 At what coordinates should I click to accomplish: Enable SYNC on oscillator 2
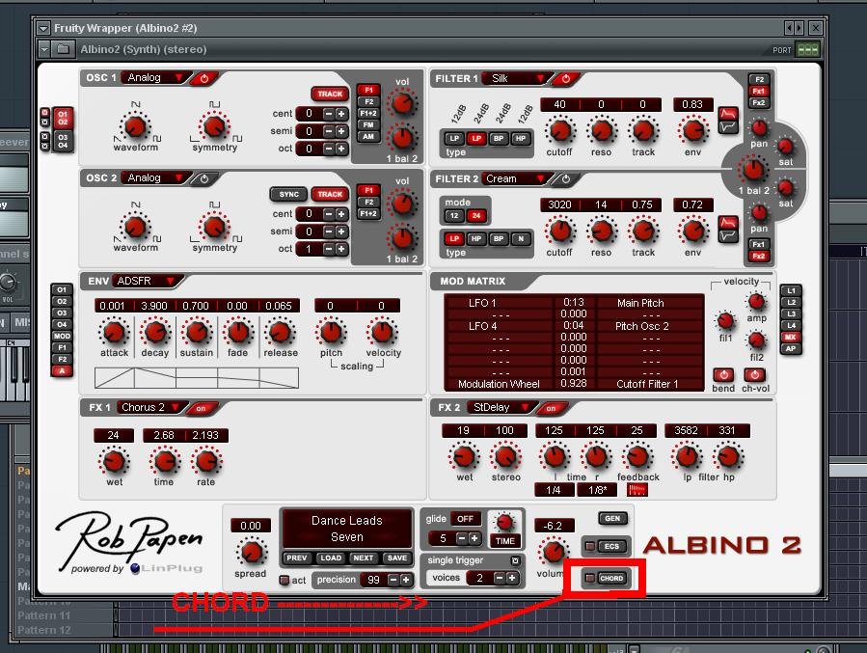[x=288, y=194]
